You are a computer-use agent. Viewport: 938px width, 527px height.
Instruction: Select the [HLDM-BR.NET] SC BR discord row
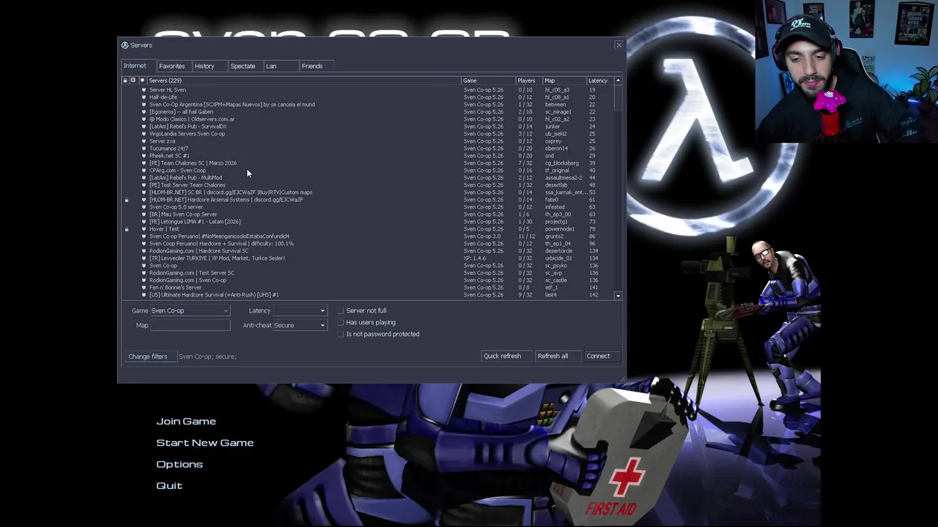click(x=369, y=193)
